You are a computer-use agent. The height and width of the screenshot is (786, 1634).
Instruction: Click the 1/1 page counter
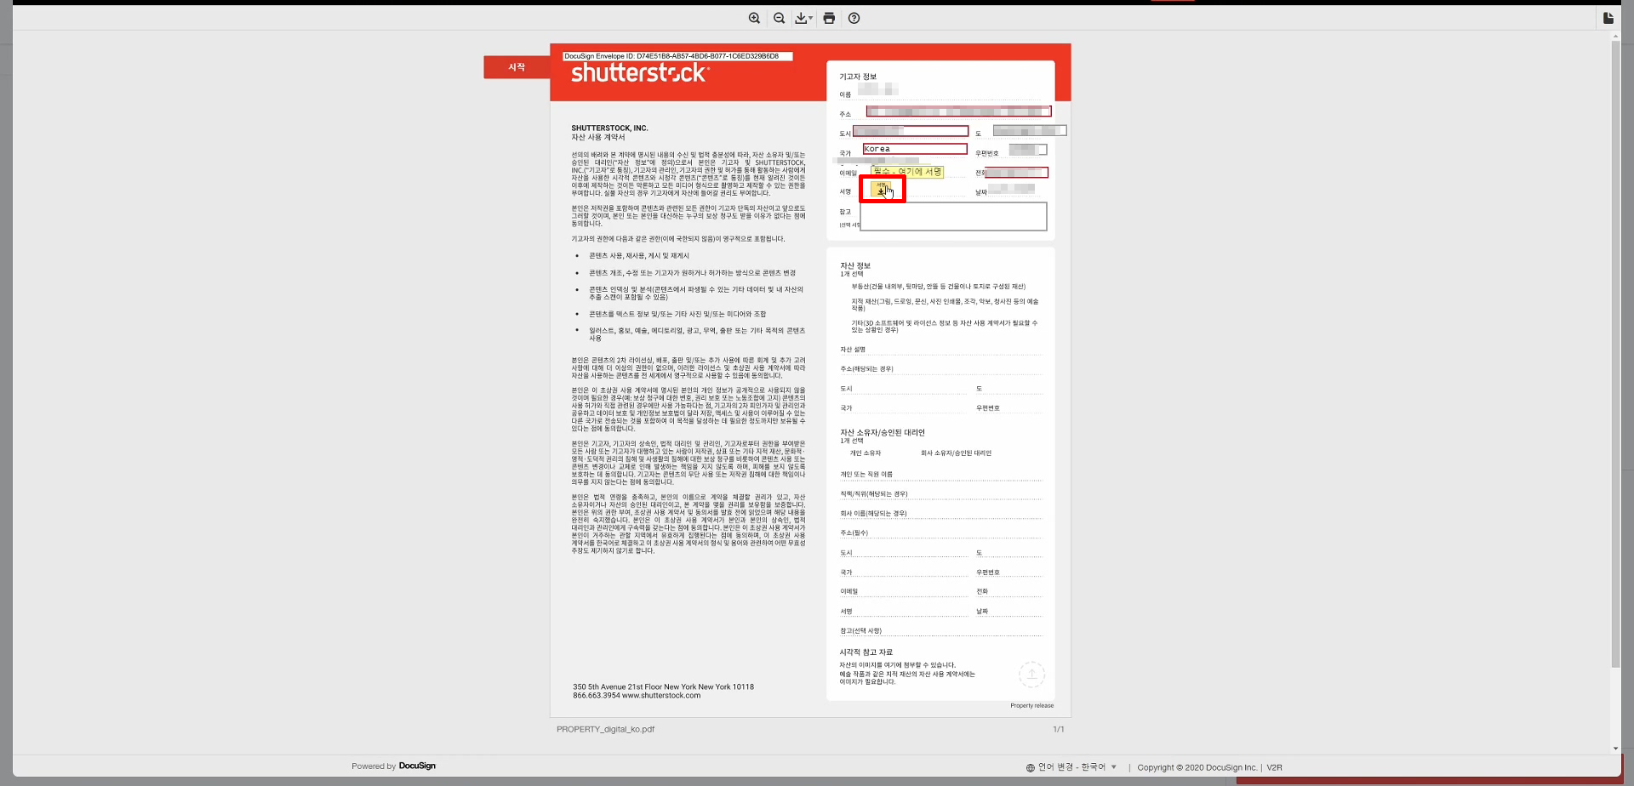point(1059,729)
